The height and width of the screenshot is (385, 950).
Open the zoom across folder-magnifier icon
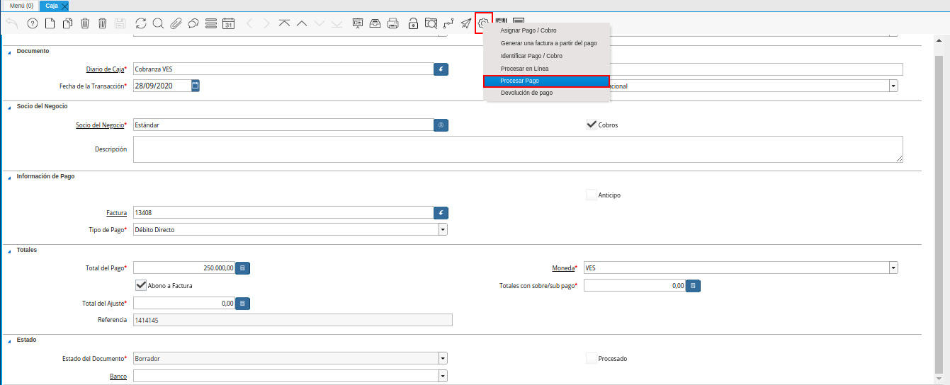click(x=431, y=23)
